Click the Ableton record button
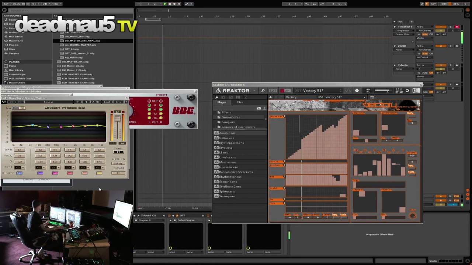 pyautogui.click(x=174, y=4)
